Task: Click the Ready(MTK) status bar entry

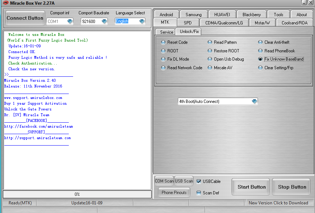Action: (20, 203)
